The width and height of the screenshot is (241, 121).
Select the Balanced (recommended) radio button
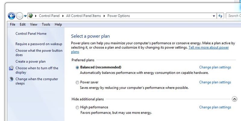click(77, 67)
